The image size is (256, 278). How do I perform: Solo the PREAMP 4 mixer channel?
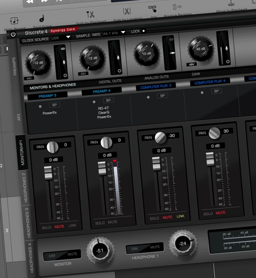click(100, 223)
